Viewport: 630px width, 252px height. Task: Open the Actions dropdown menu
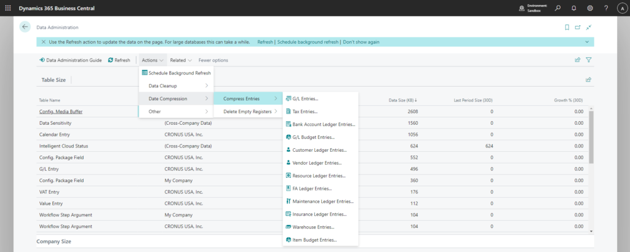(x=153, y=60)
